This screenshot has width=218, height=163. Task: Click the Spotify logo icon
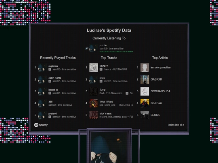pyautogui.click(x=36, y=125)
